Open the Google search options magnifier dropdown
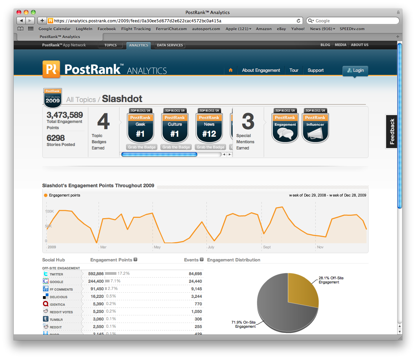416x359 pixels. coord(311,21)
